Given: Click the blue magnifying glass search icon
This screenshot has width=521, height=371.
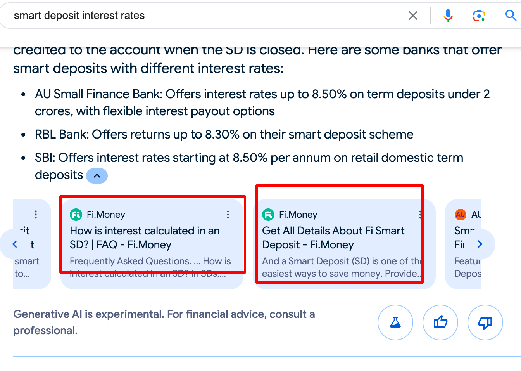Looking at the screenshot, I should (x=511, y=16).
